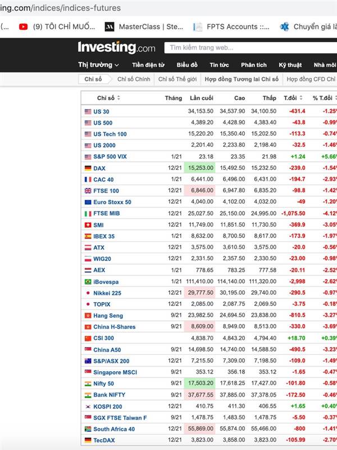Image resolution: width=337 pixels, height=450 pixels.
Task: Switch to Hợp đồng CFD Chỉ tab
Action: (311, 79)
